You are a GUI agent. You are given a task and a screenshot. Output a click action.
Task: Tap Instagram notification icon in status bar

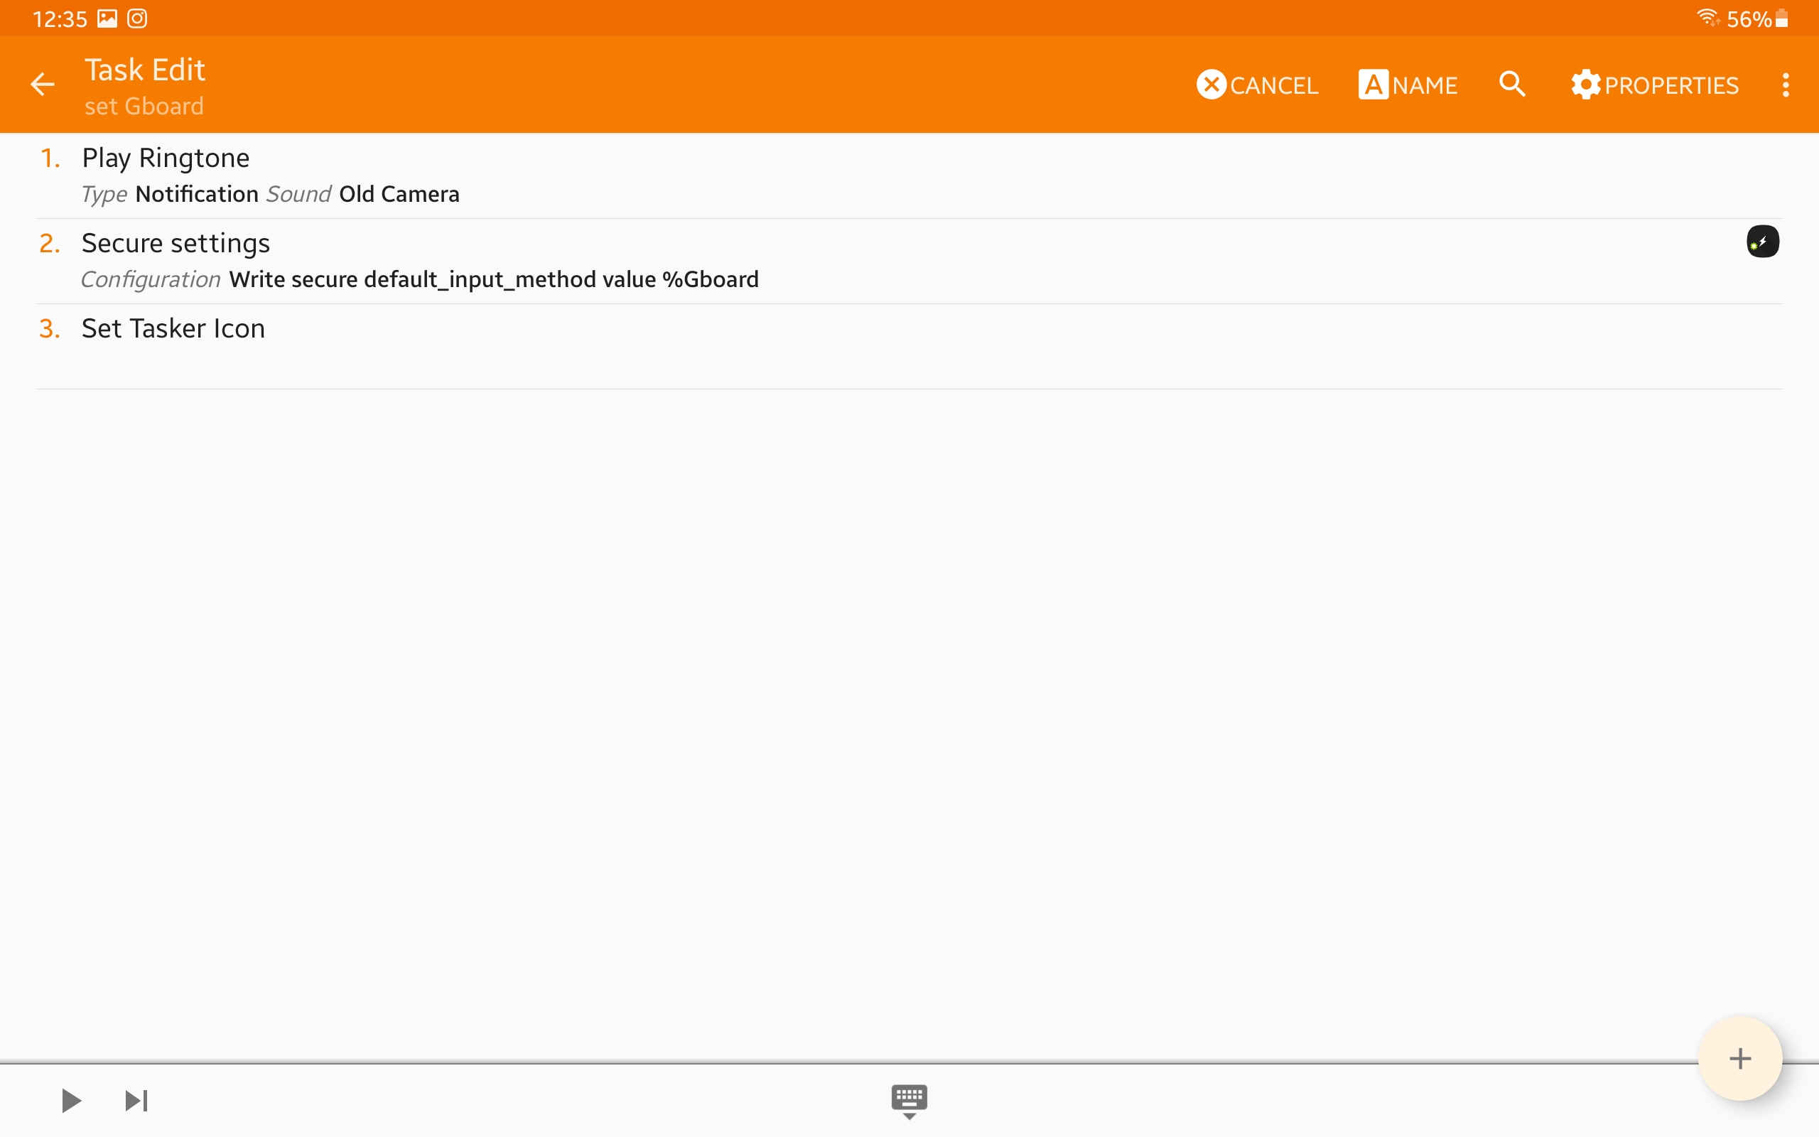tap(137, 18)
